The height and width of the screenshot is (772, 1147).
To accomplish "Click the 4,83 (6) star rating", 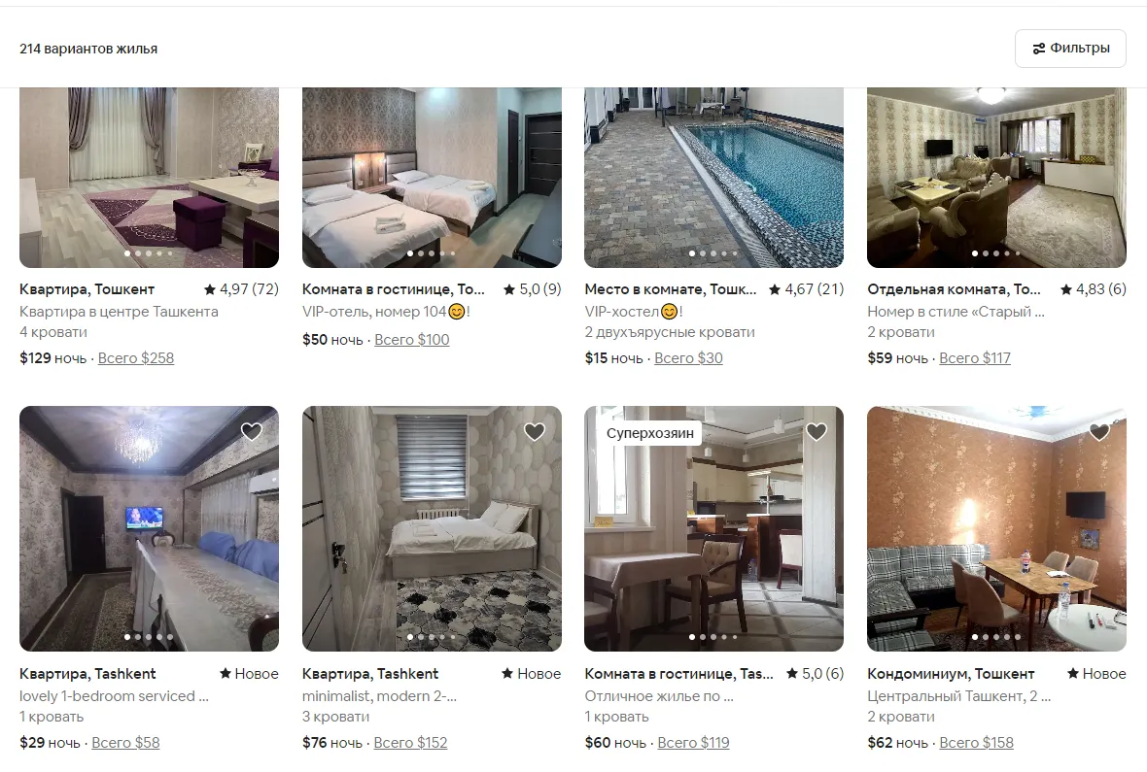I will pyautogui.click(x=1094, y=288).
